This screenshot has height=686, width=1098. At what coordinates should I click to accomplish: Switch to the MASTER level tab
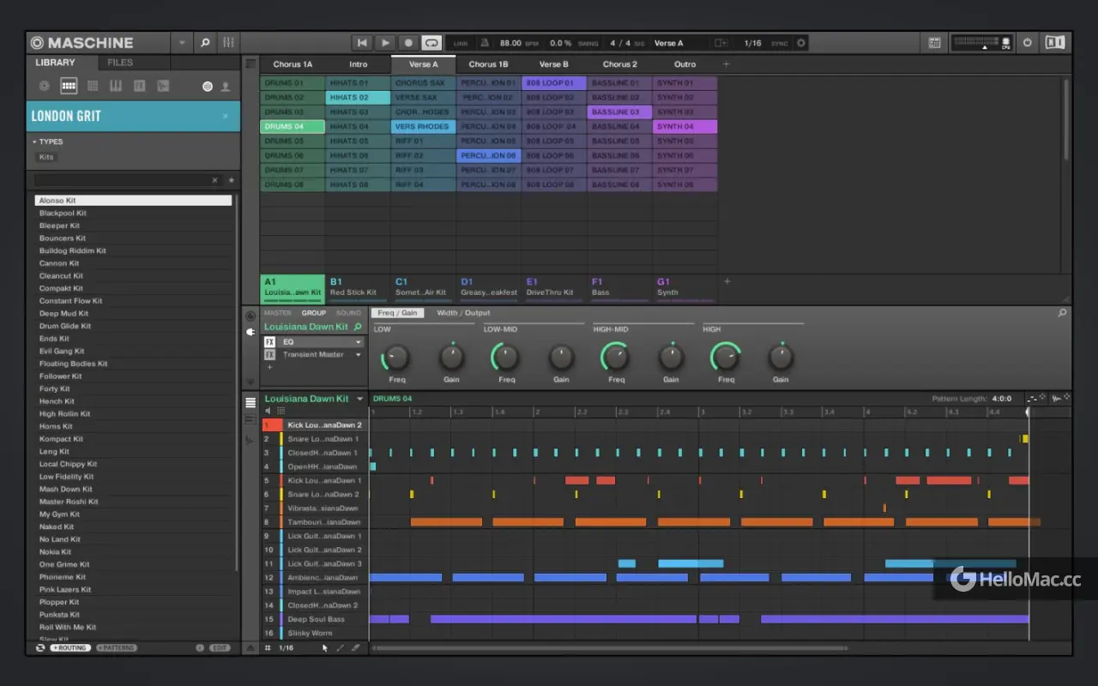point(277,313)
